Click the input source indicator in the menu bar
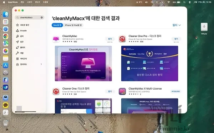The height and width of the screenshot is (133, 214). [x=163, y=2]
